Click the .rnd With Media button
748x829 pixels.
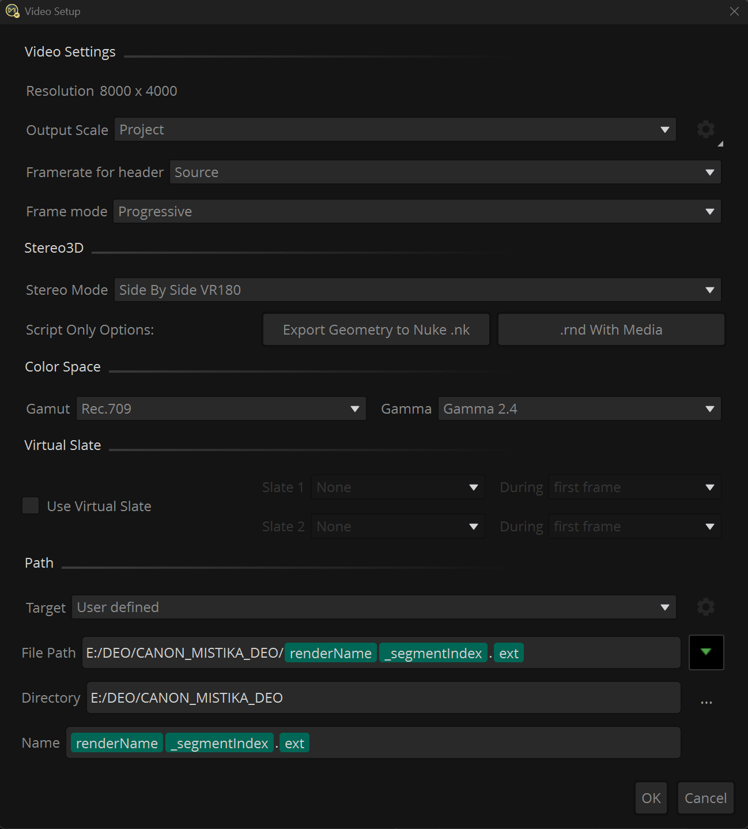coord(611,329)
